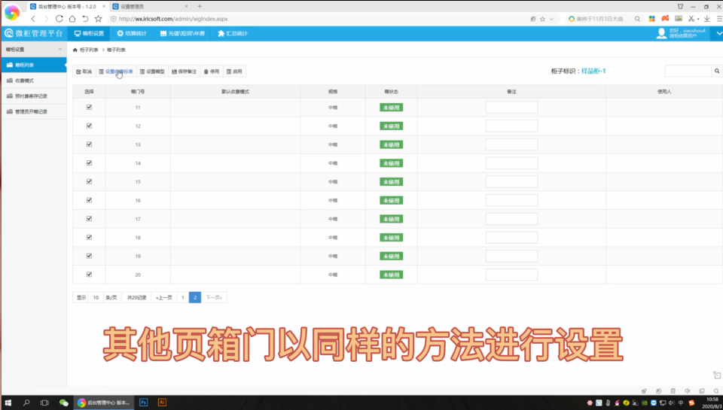The image size is (723, 410).
Task: Open the browser hamburger menu
Action: [x=719, y=19]
